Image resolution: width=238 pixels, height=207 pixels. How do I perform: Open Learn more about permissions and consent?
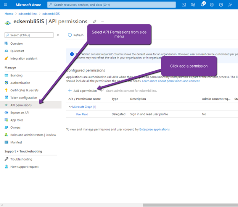(x=171, y=81)
